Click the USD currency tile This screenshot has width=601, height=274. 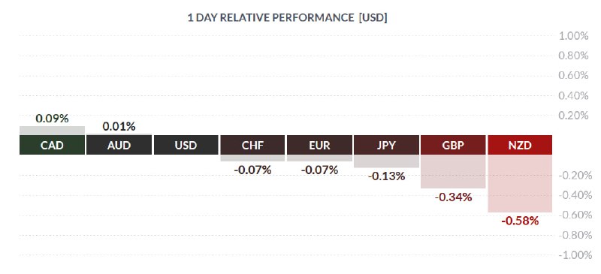coord(186,145)
